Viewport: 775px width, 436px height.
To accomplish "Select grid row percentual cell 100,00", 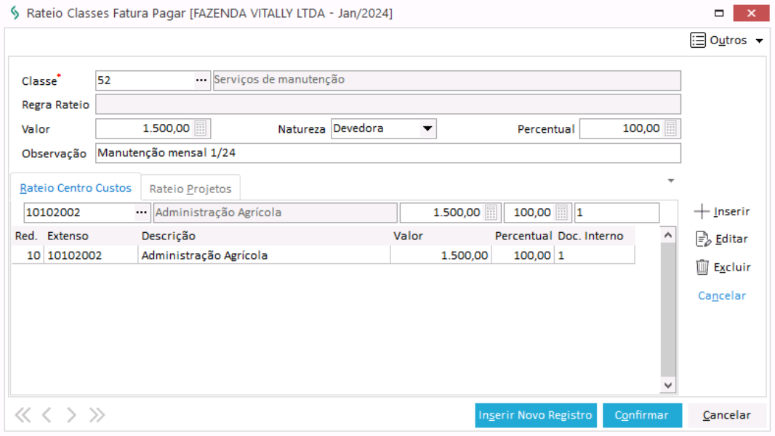I will coord(523,255).
